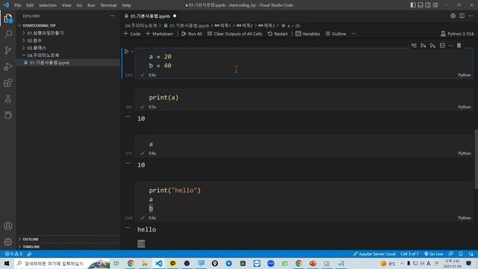The width and height of the screenshot is (478, 269).
Task: Clear Outputs of All Cells
Action: (x=235, y=34)
